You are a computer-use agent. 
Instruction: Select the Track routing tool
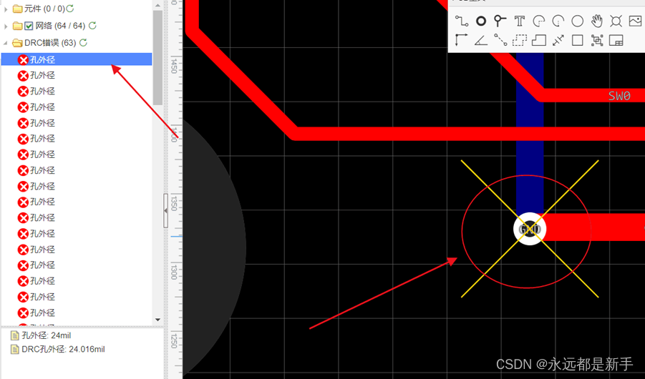point(462,21)
